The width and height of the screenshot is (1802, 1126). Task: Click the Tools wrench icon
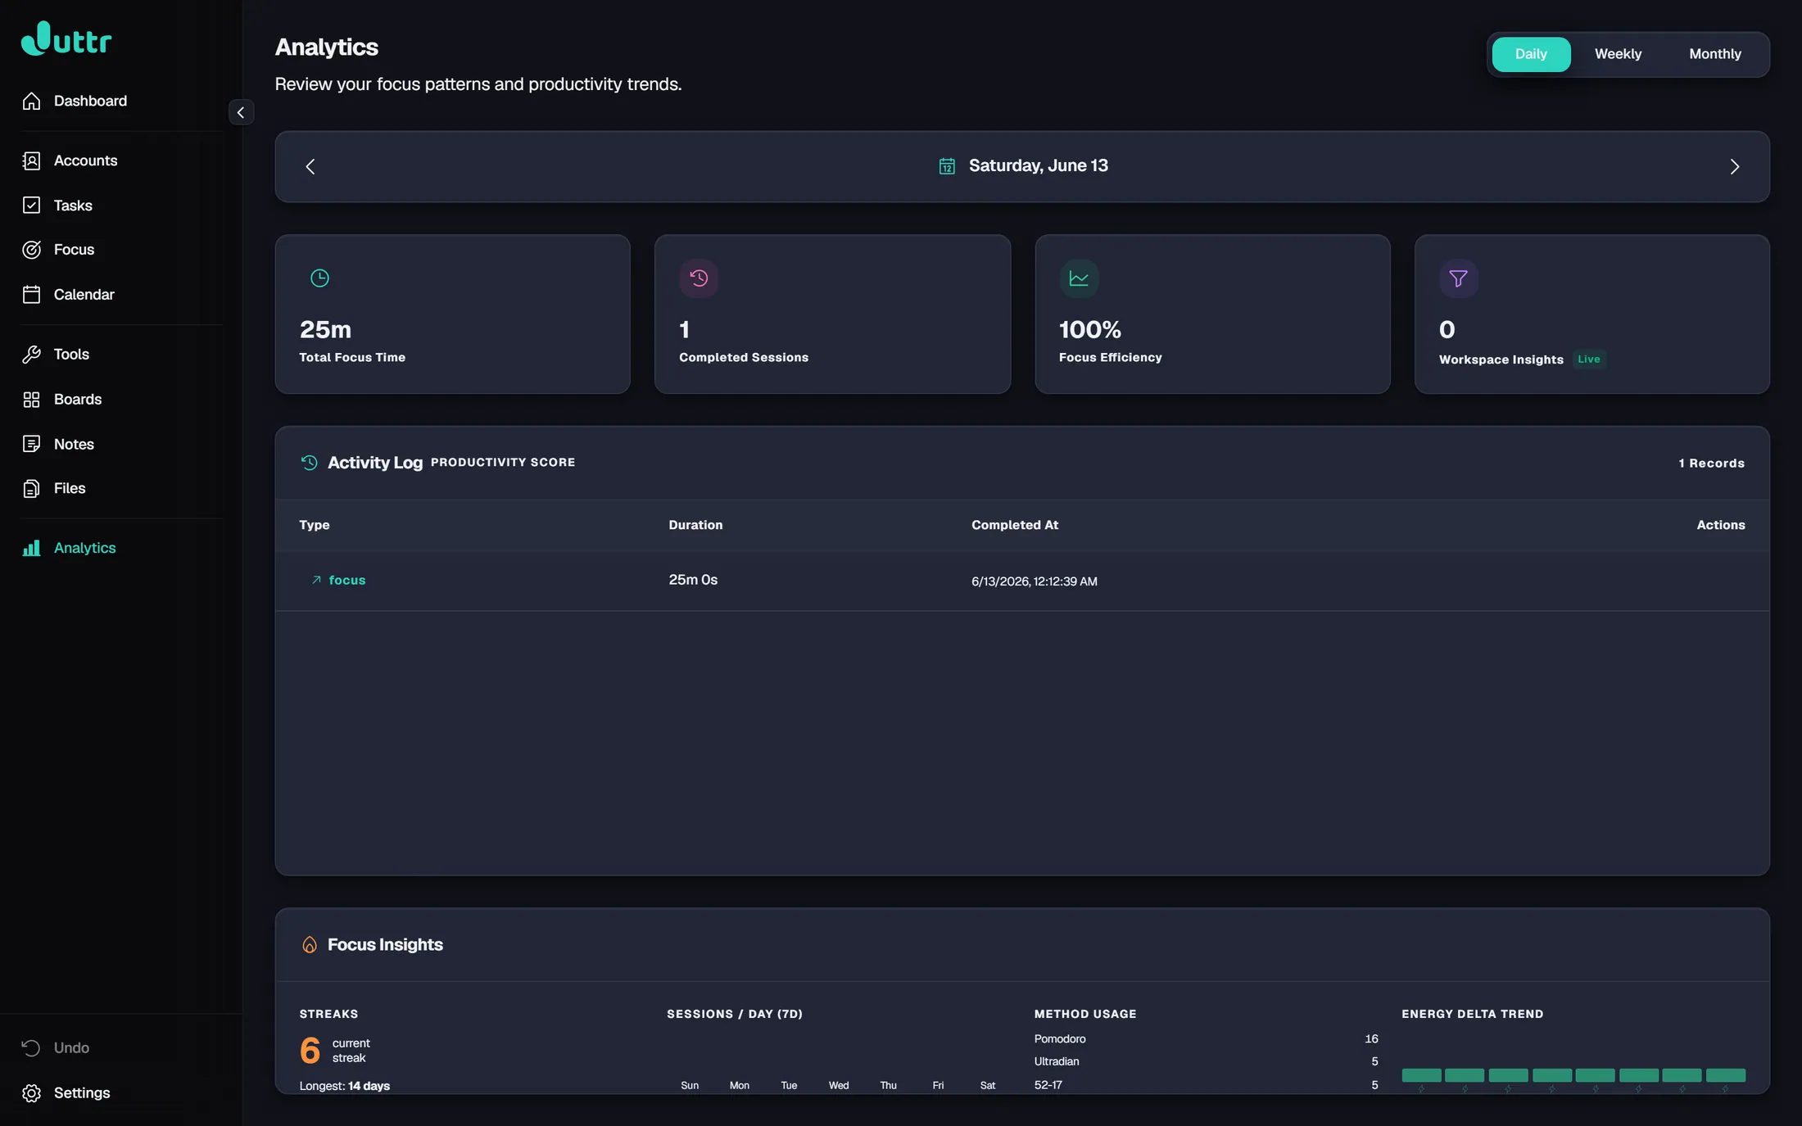tap(31, 355)
